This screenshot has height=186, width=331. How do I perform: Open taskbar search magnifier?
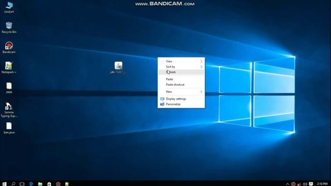(13, 184)
